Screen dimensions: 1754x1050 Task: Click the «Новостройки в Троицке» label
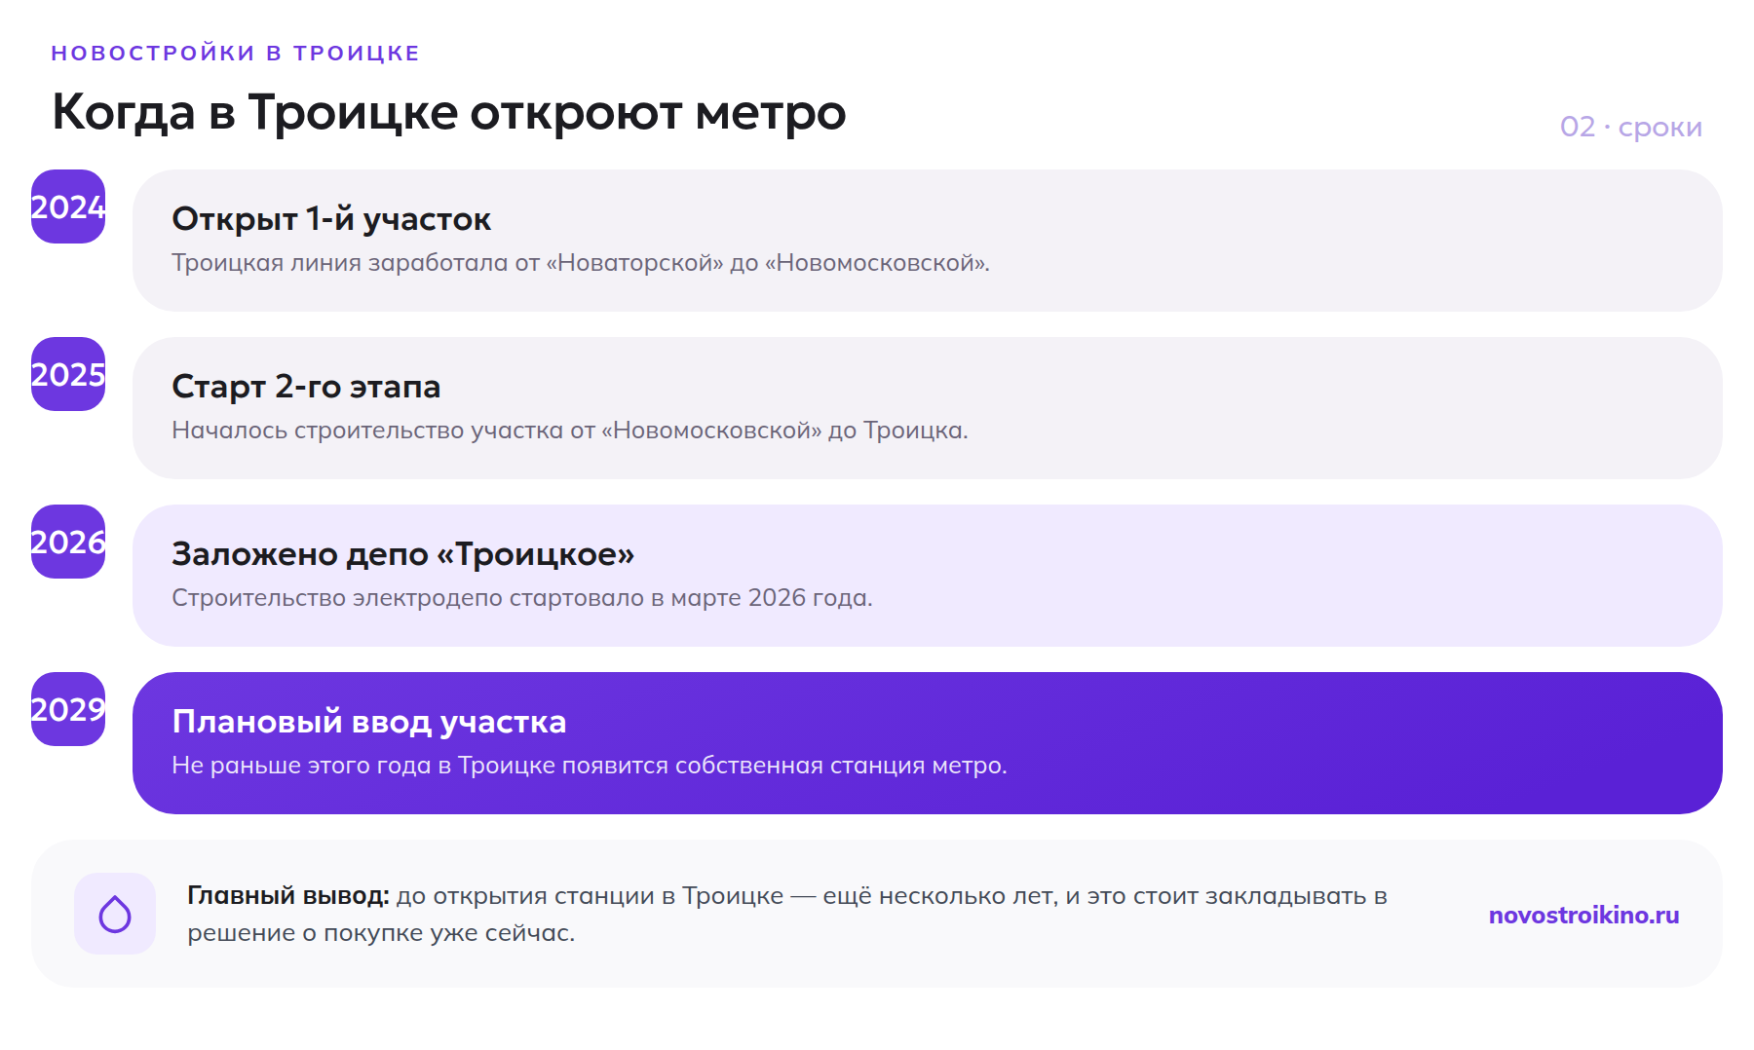(x=235, y=53)
